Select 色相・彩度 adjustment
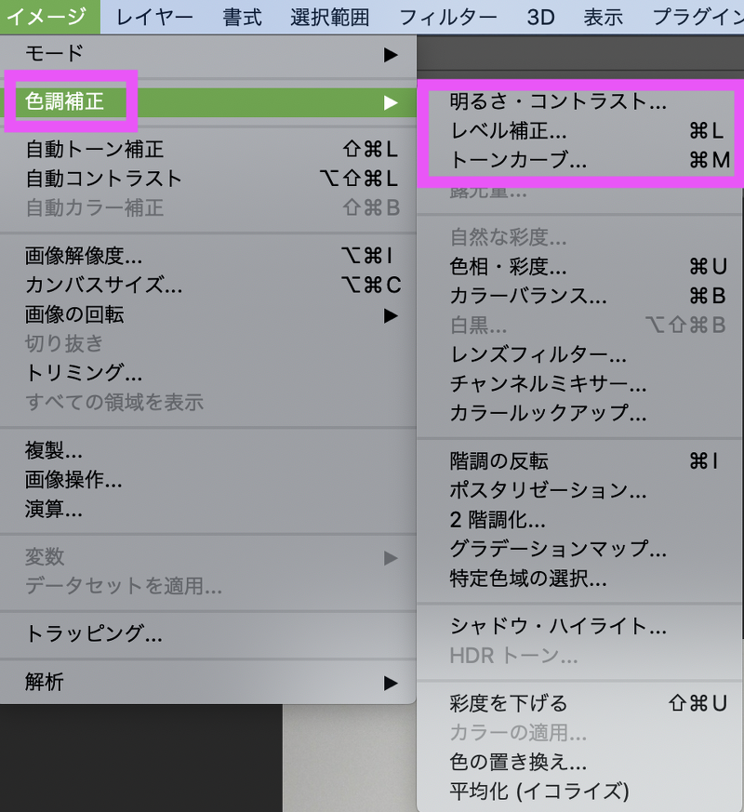The height and width of the screenshot is (812, 744). click(508, 267)
